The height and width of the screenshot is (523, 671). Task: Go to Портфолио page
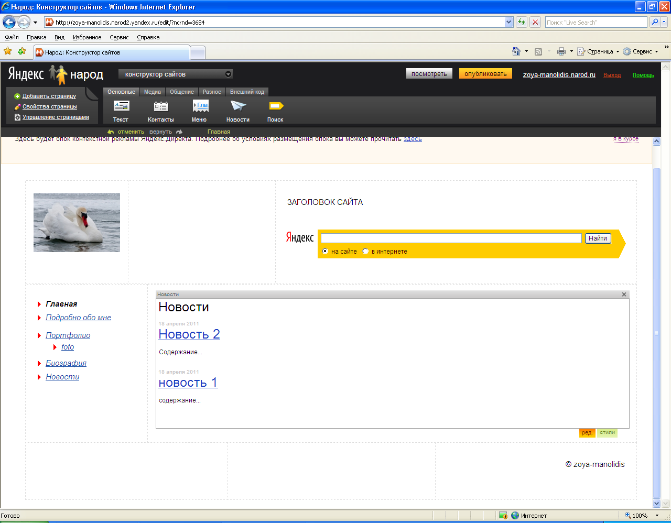click(68, 335)
